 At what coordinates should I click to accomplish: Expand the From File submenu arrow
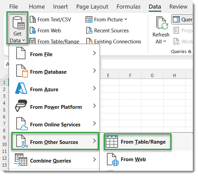click(94, 53)
